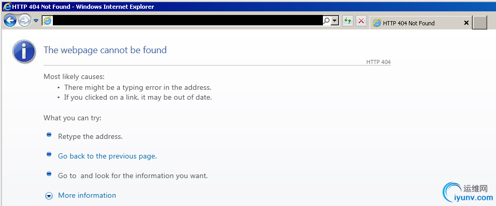Click the heading The webpage cannot be found
The image size is (496, 206).
coord(105,50)
